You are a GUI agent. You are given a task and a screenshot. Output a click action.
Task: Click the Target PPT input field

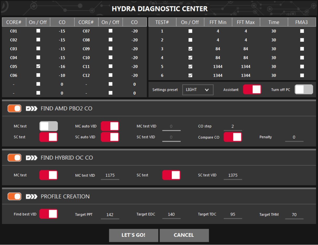pyautogui.click(x=110, y=215)
